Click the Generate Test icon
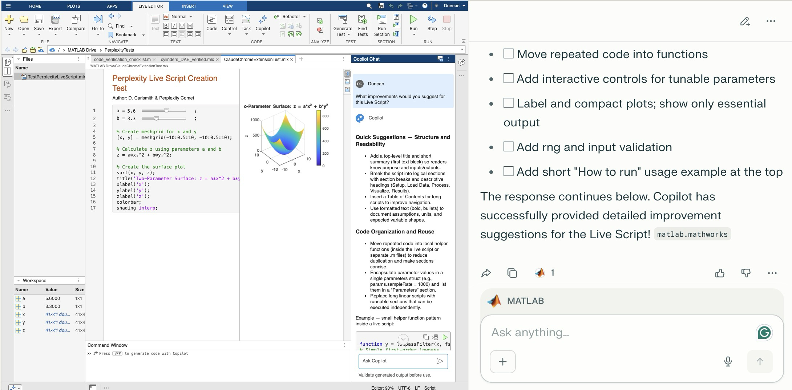The width and height of the screenshot is (792, 390). coord(343,19)
